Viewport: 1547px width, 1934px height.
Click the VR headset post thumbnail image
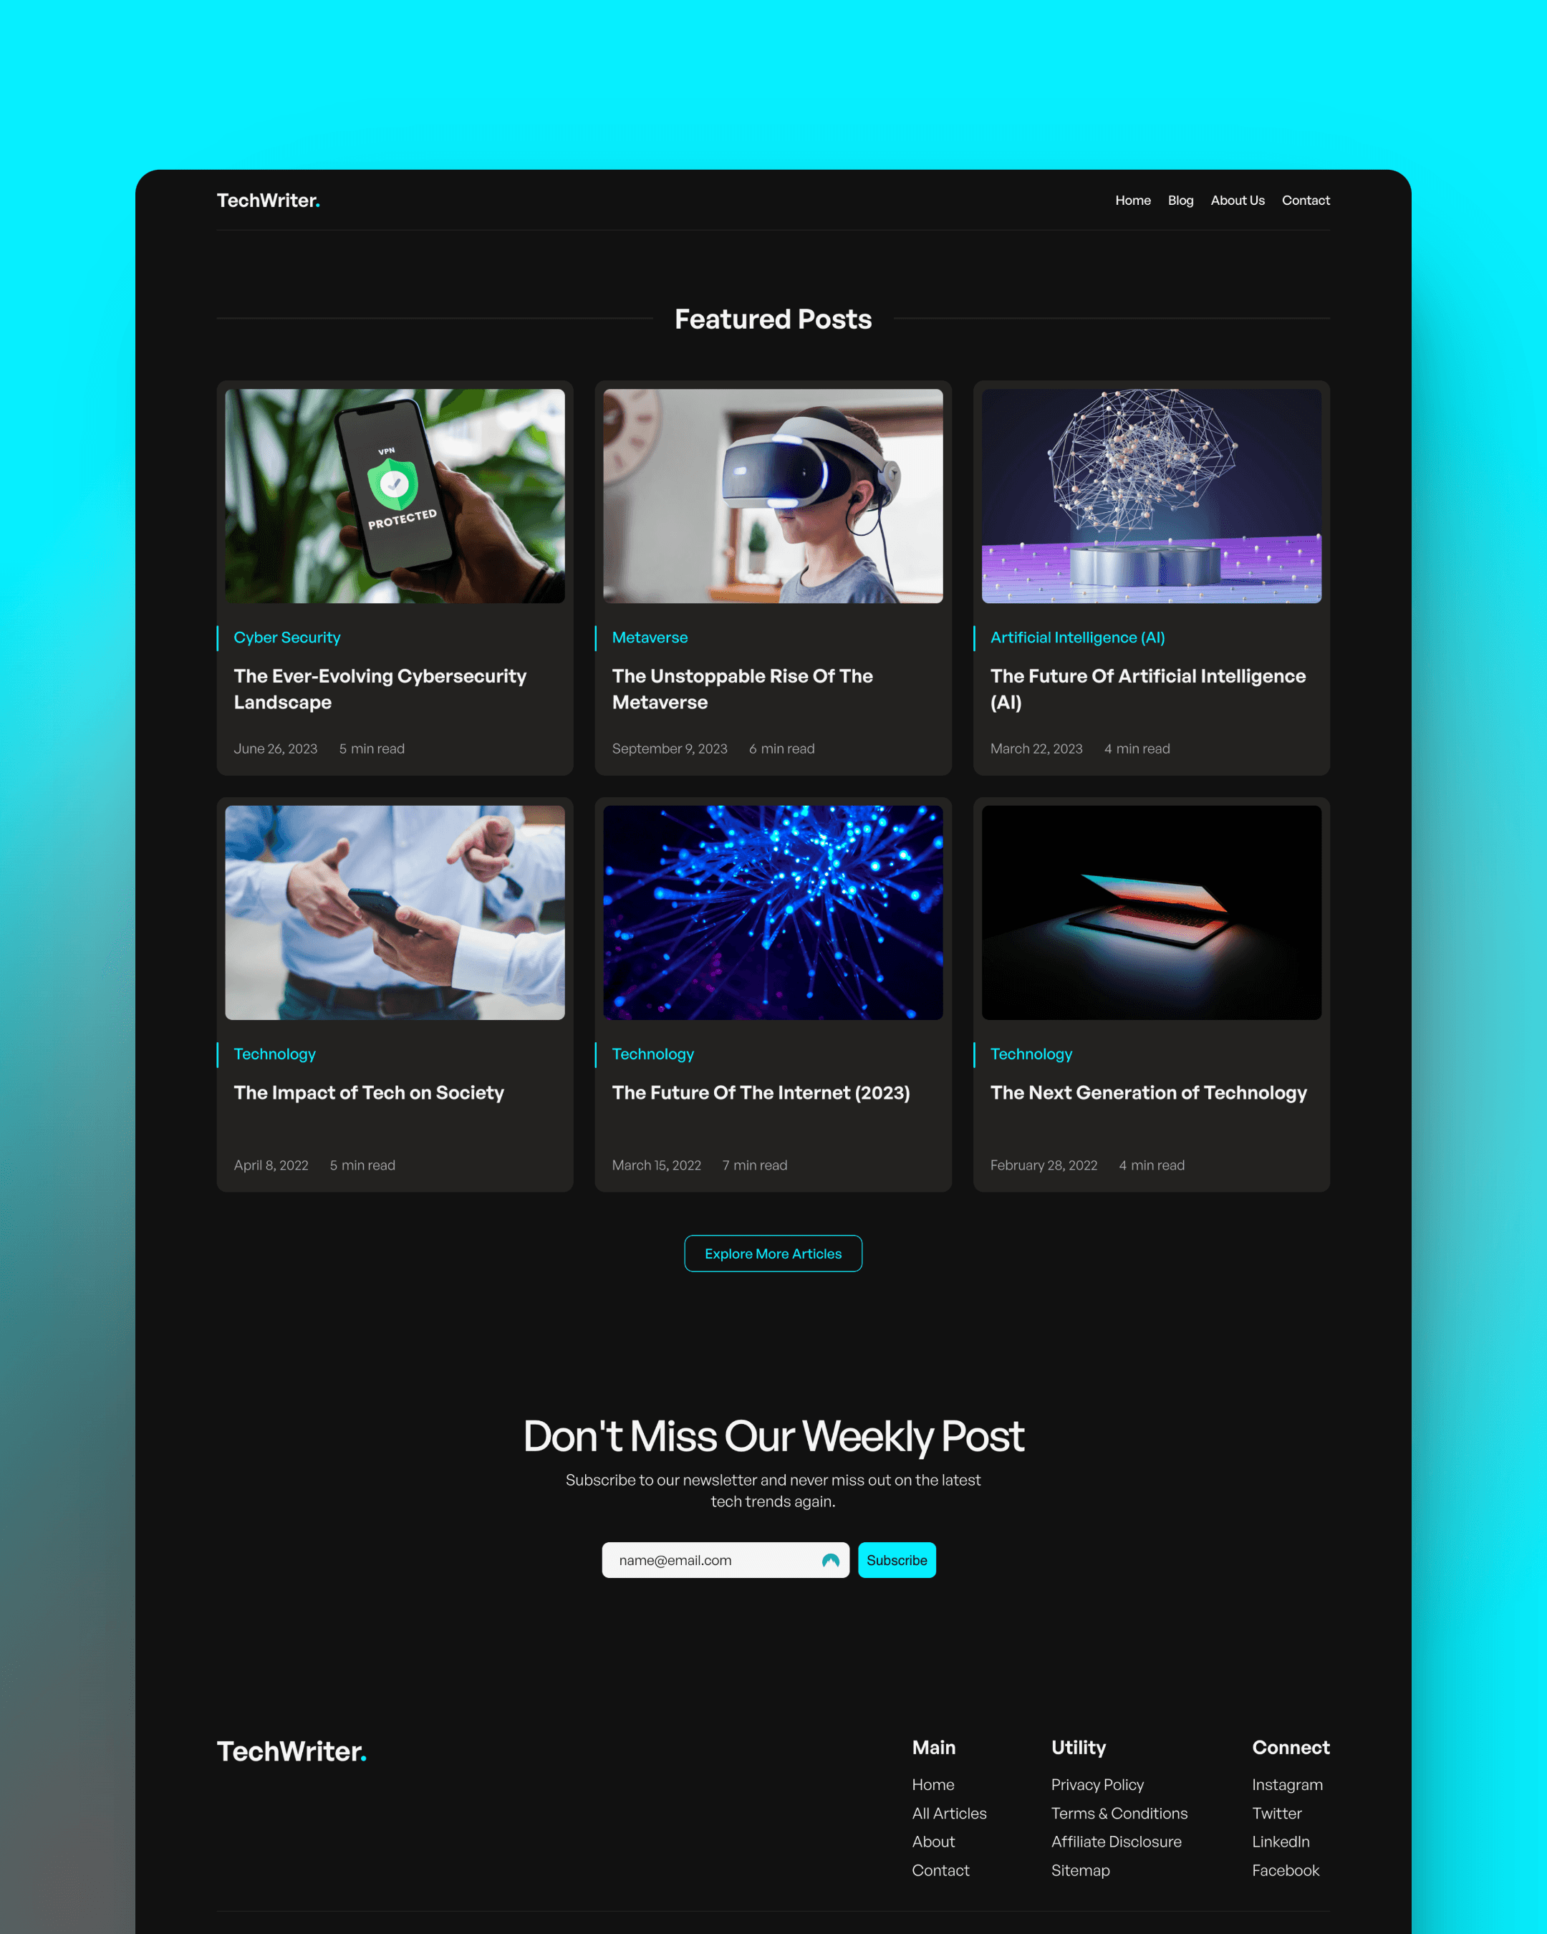coord(772,496)
